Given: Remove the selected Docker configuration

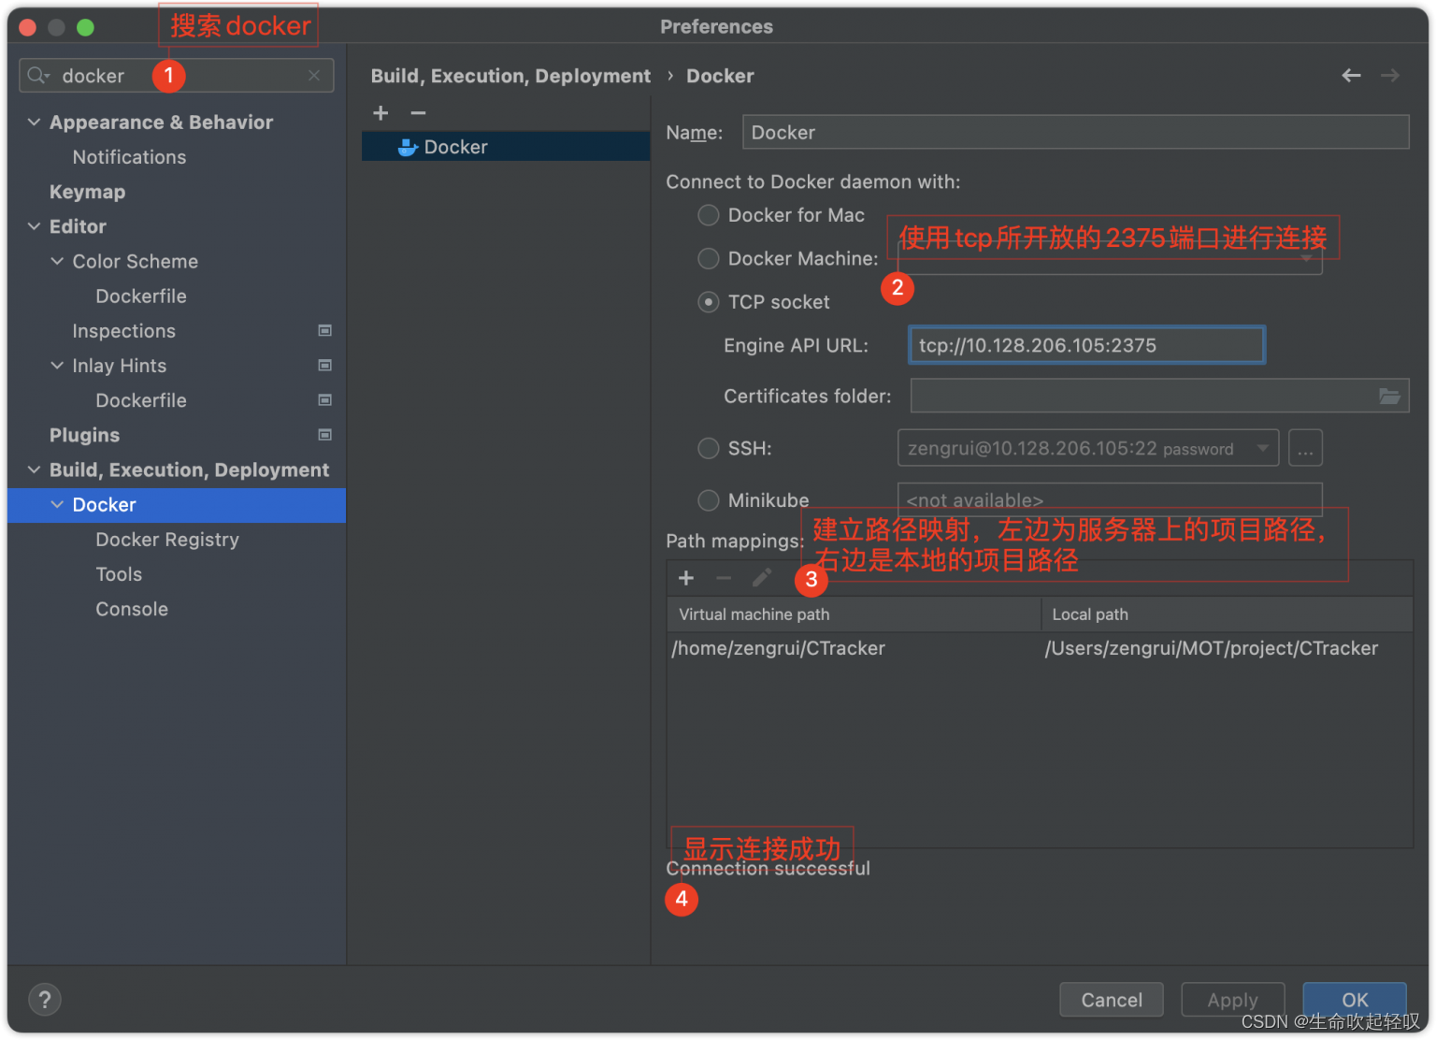Looking at the screenshot, I should point(418,113).
